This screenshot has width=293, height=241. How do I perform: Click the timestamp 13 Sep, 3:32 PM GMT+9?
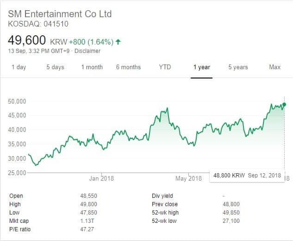39,51
